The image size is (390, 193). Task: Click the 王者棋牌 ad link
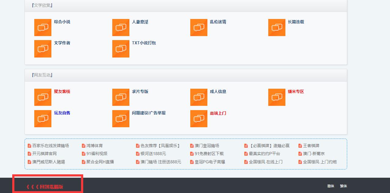[311, 146]
